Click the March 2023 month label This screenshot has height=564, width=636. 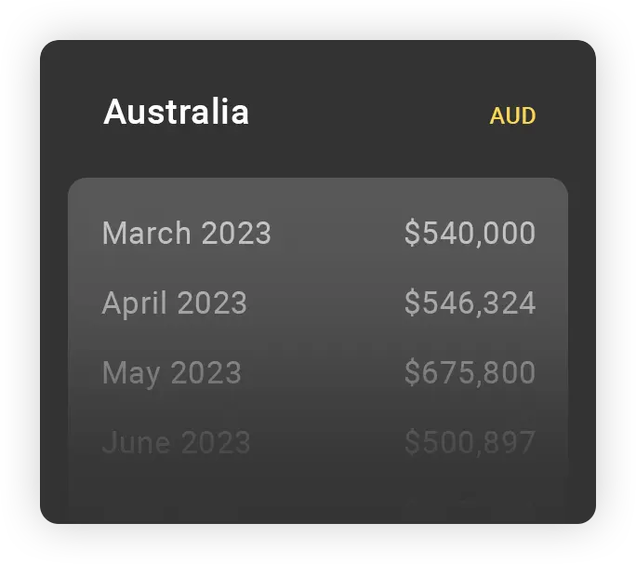point(186,233)
